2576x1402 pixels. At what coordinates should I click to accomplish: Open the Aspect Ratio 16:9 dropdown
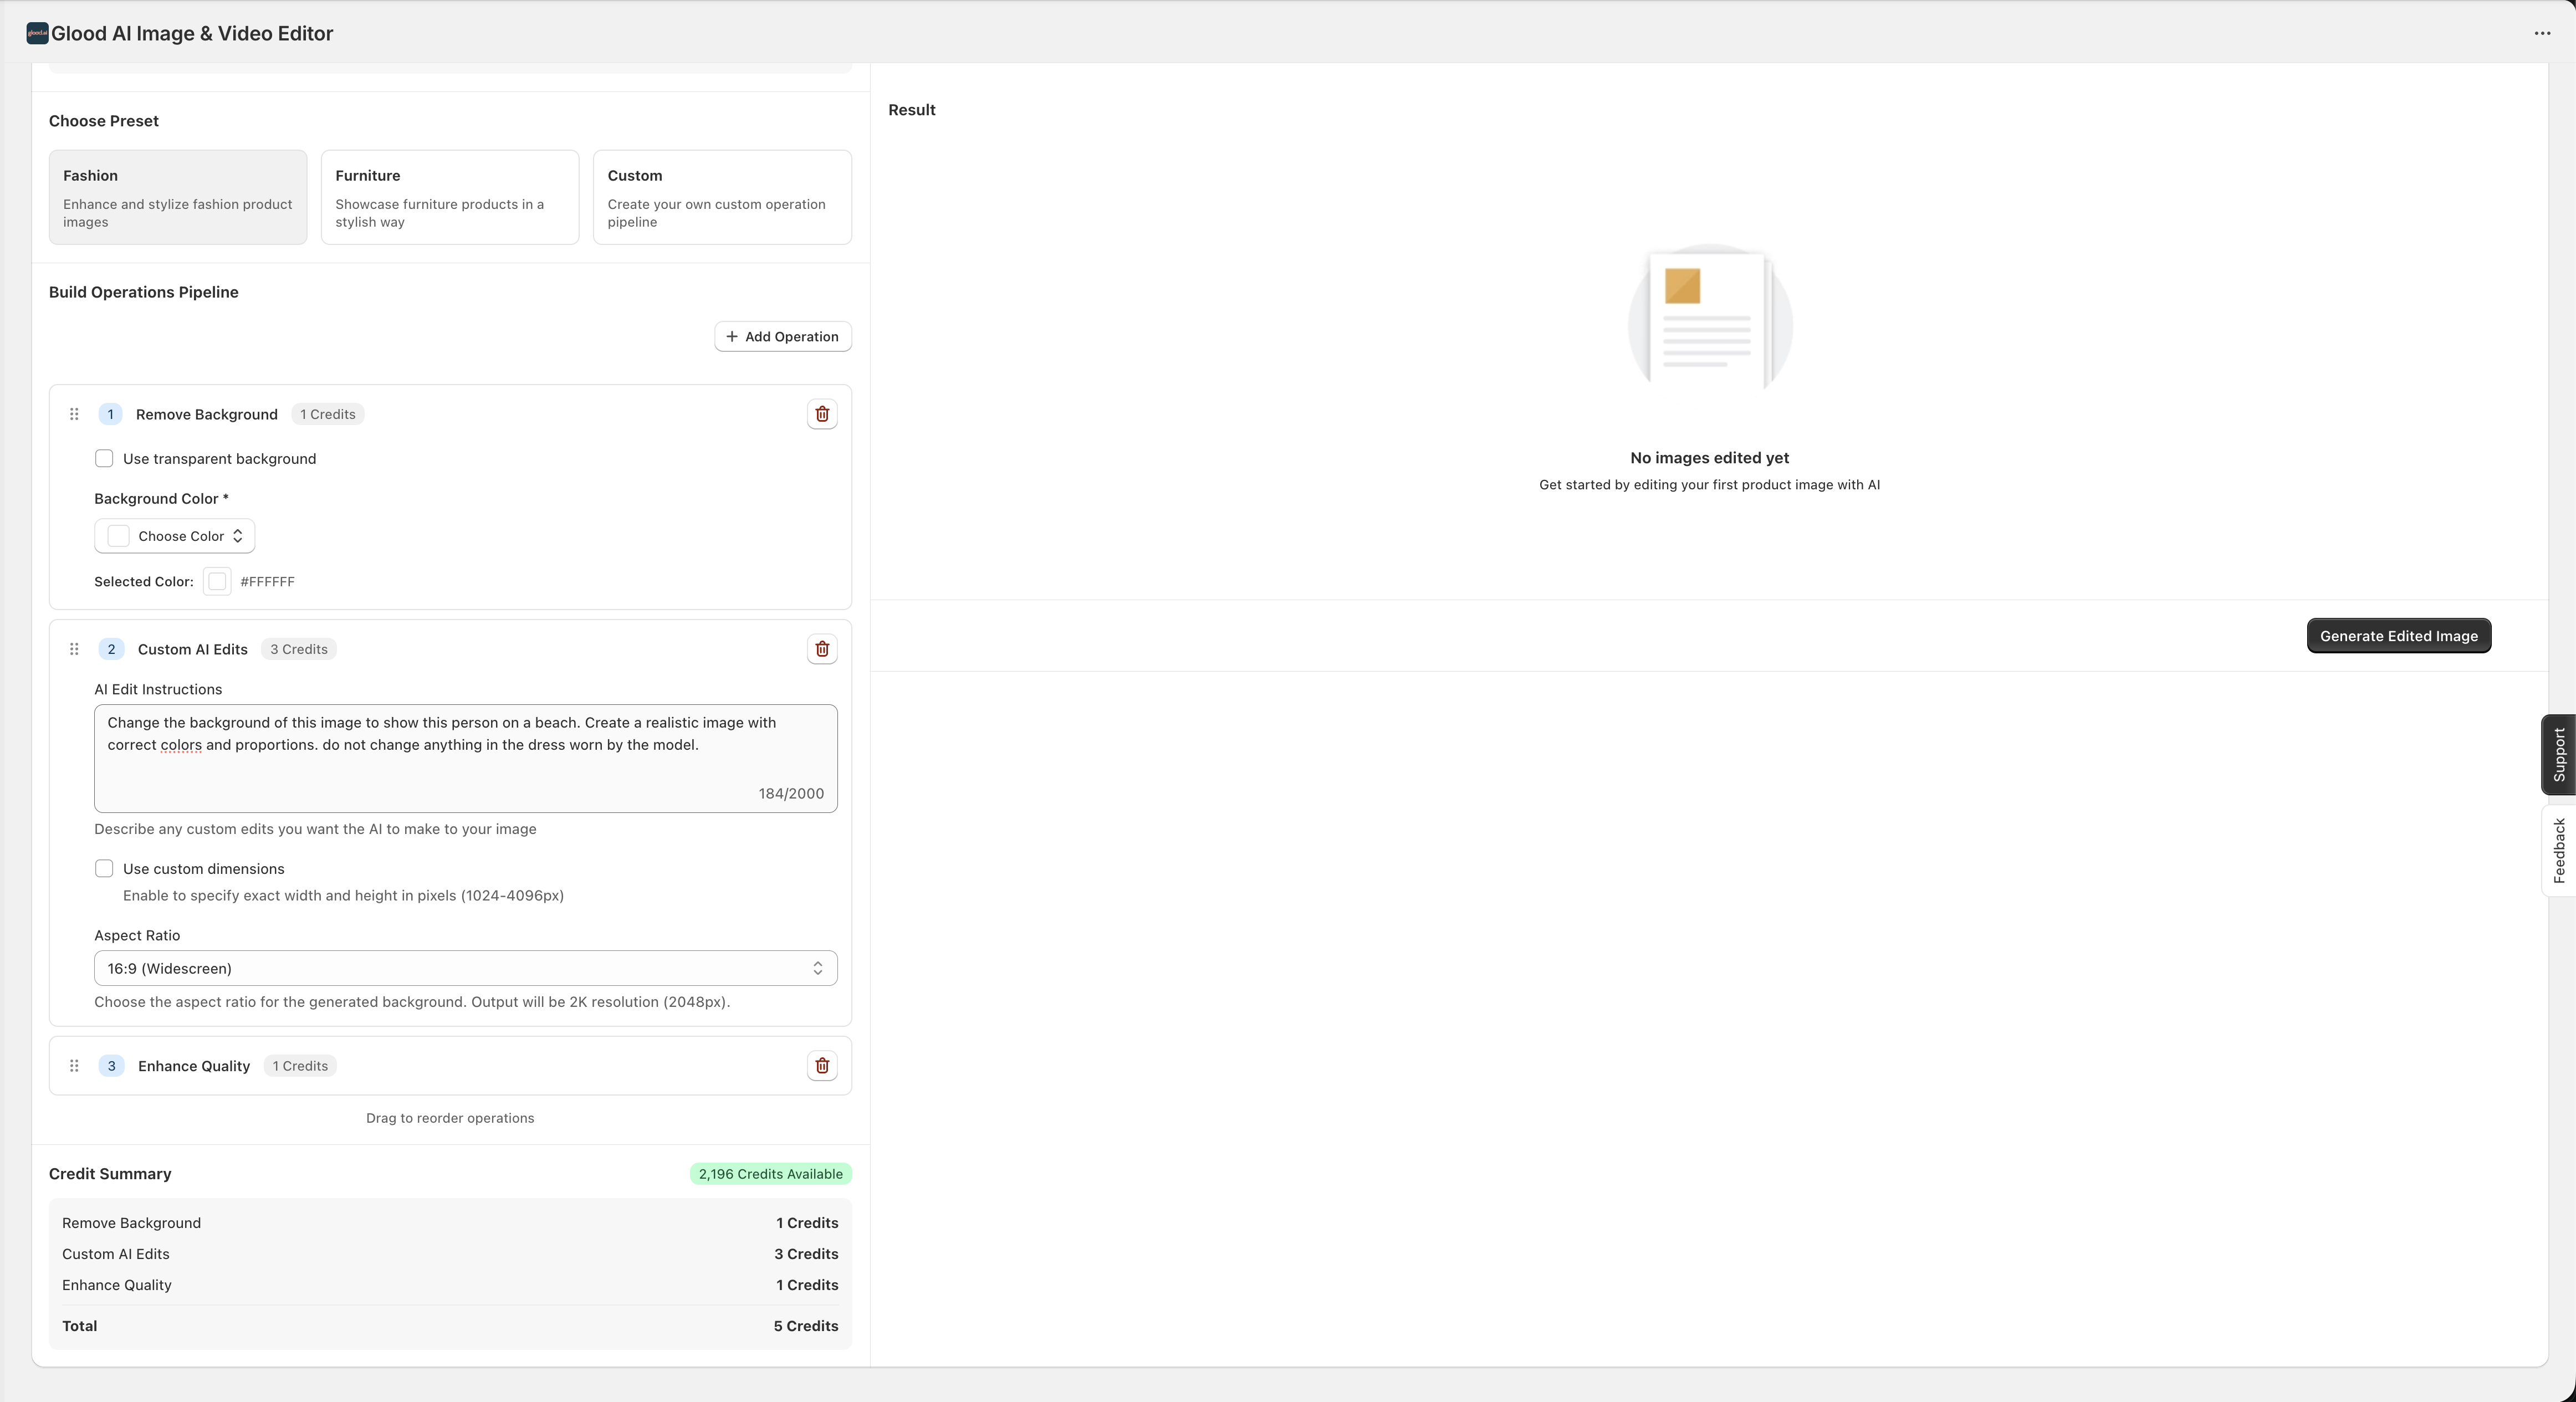pyautogui.click(x=465, y=968)
